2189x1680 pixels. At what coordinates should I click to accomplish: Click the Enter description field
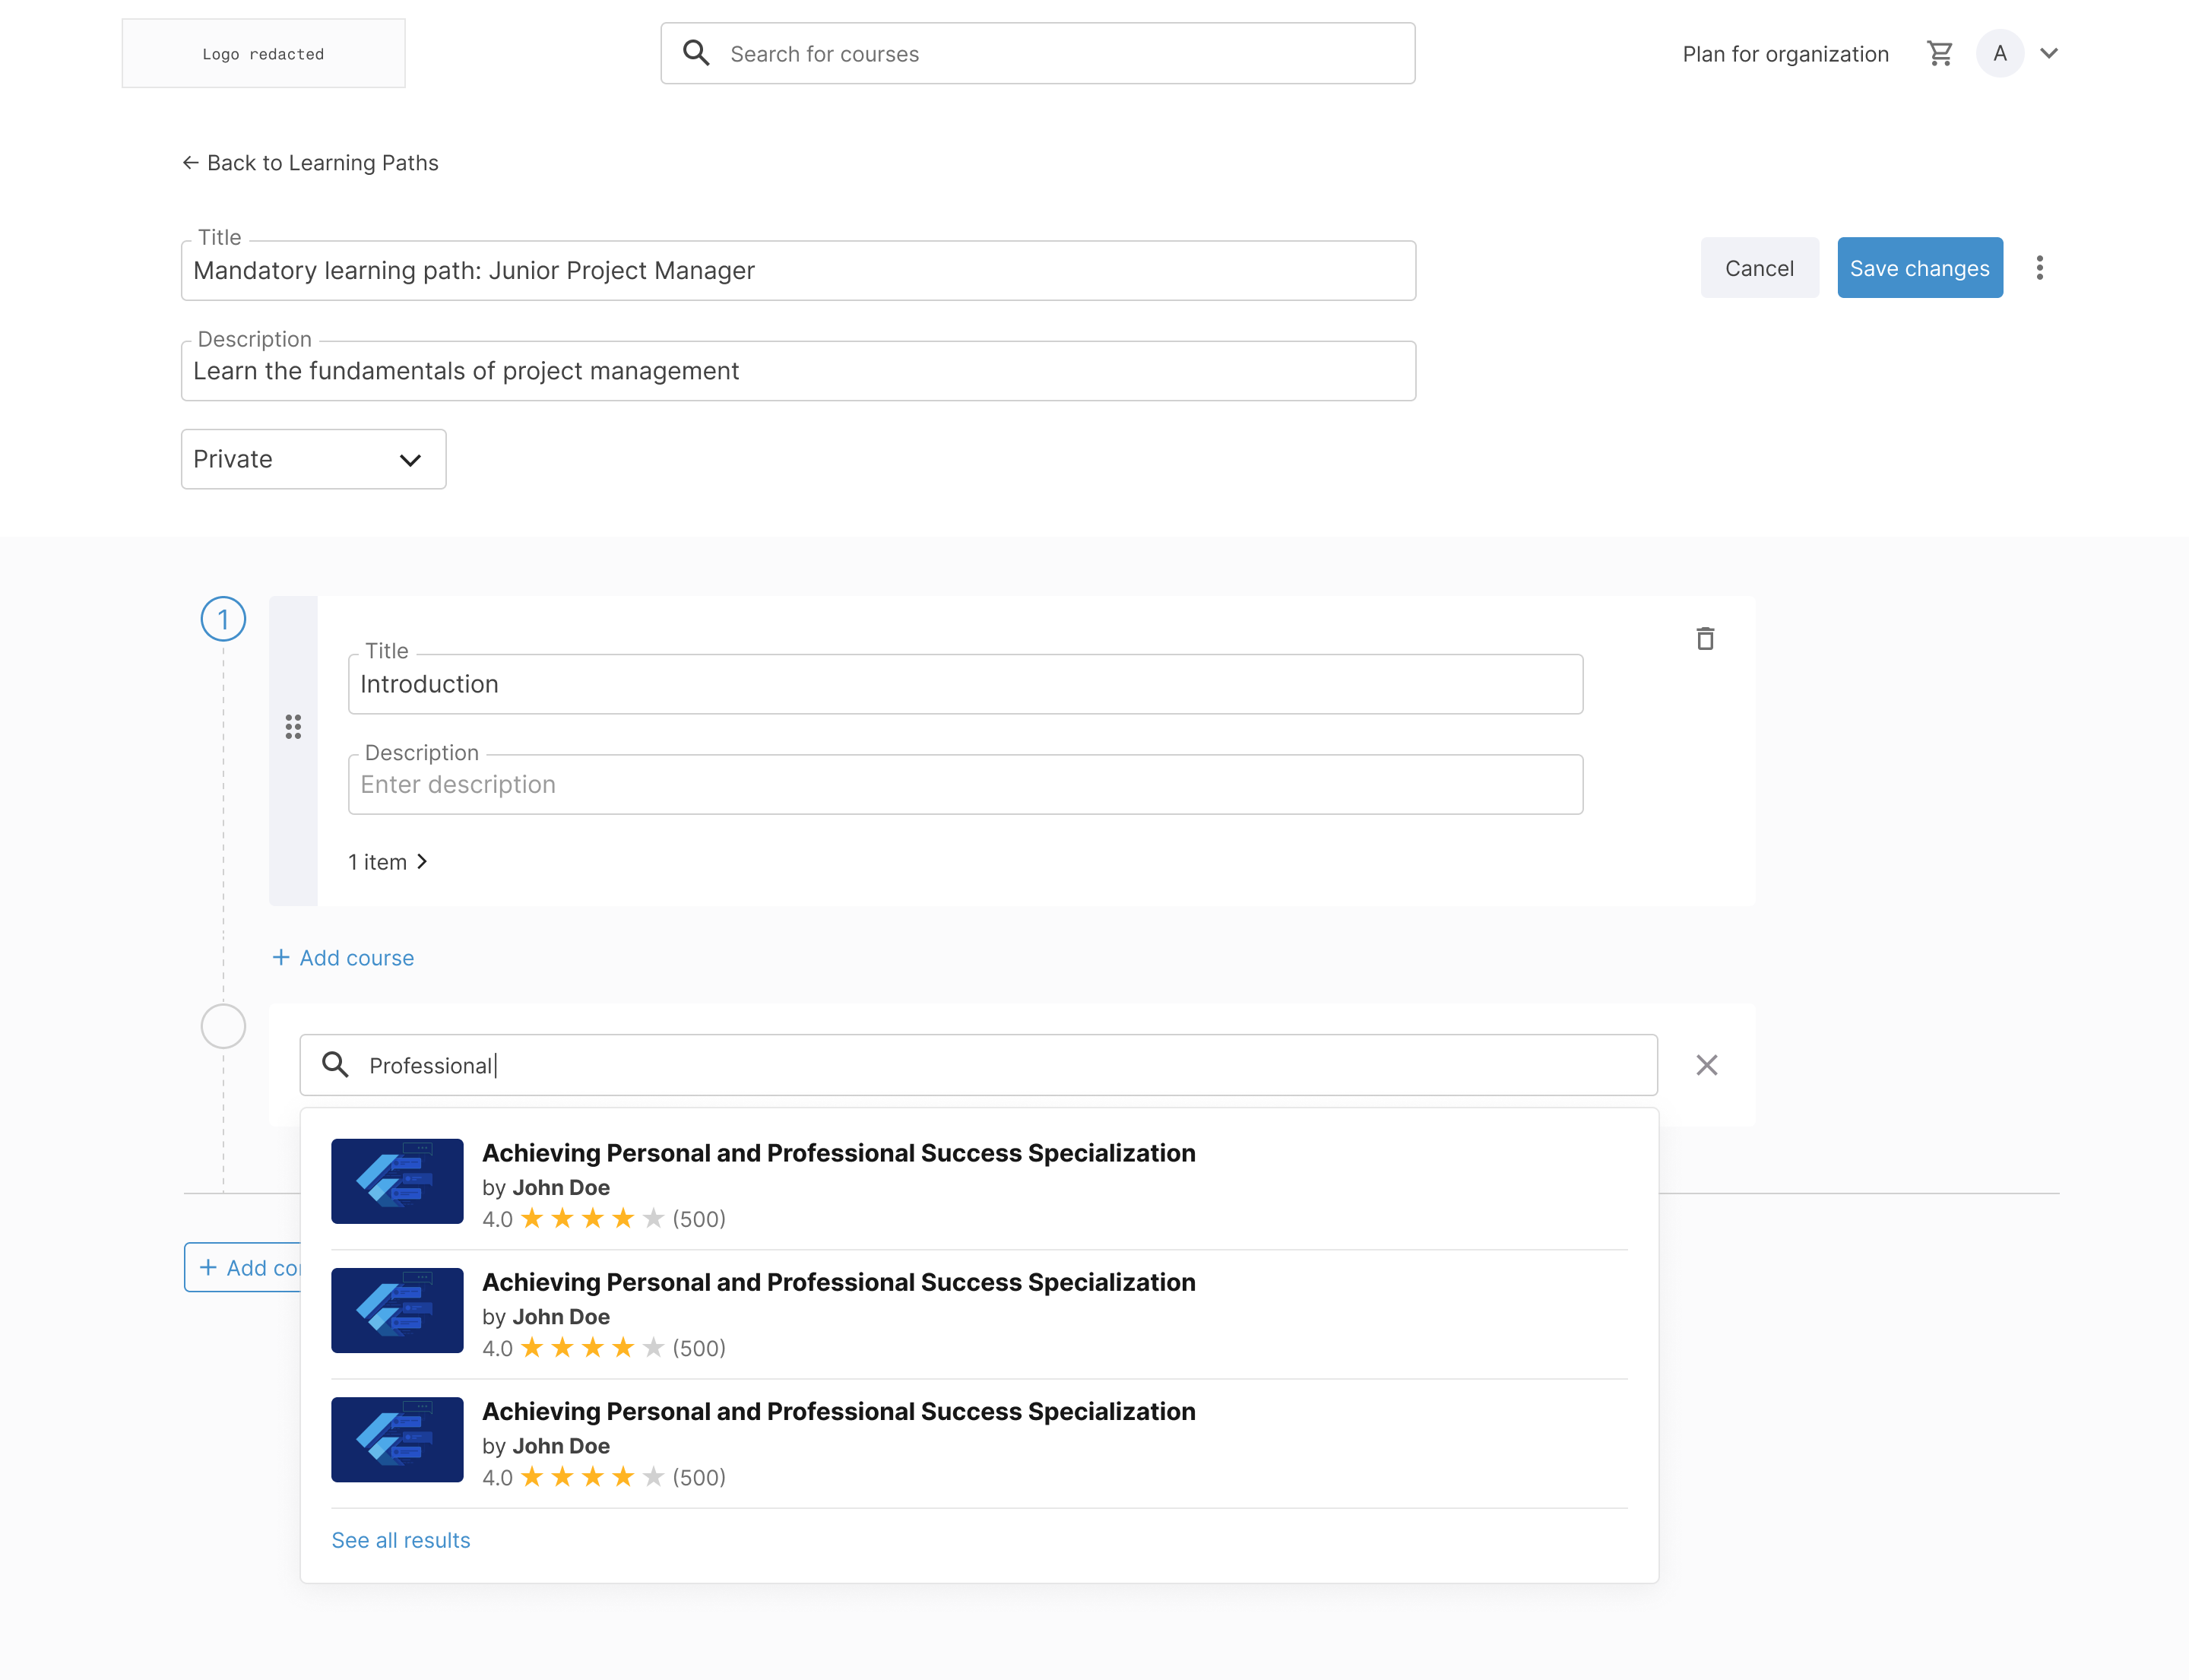click(x=965, y=784)
